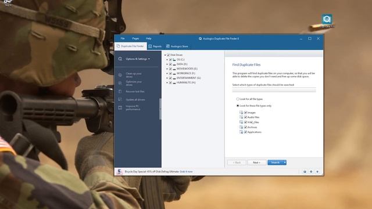Image resolution: width=372 pixels, height=209 pixels.
Task: Open the Duplicate File Finder desktop shortcut
Action: [327, 20]
